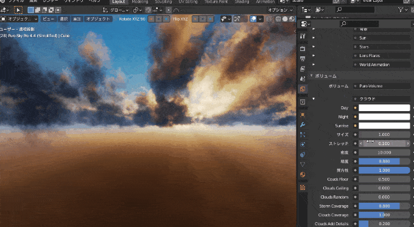The height and width of the screenshot is (227, 414).
Task: Open the オブジェクト menu button
Action: pyautogui.click(x=98, y=19)
